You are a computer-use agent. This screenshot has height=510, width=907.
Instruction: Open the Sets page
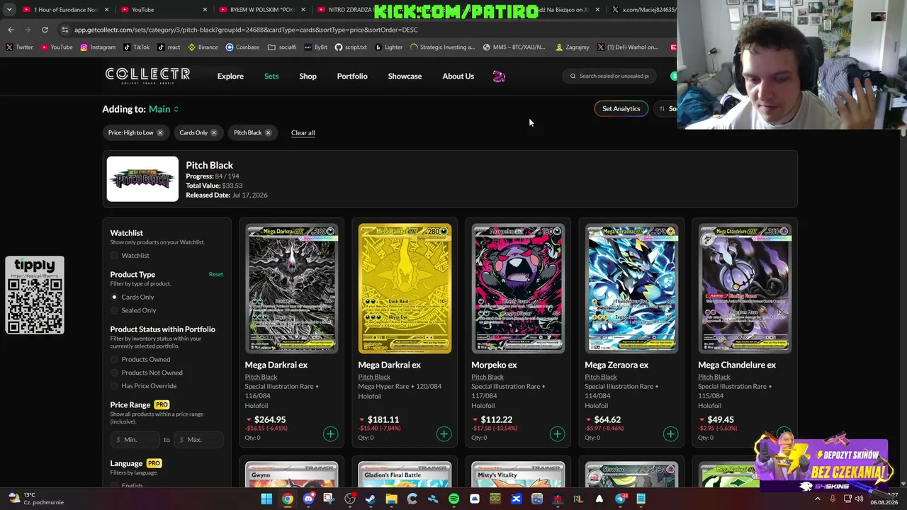point(271,76)
